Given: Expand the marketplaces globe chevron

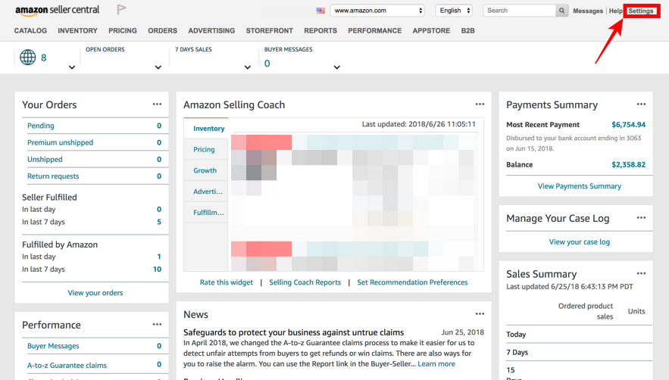Looking at the screenshot, I should coord(72,67).
